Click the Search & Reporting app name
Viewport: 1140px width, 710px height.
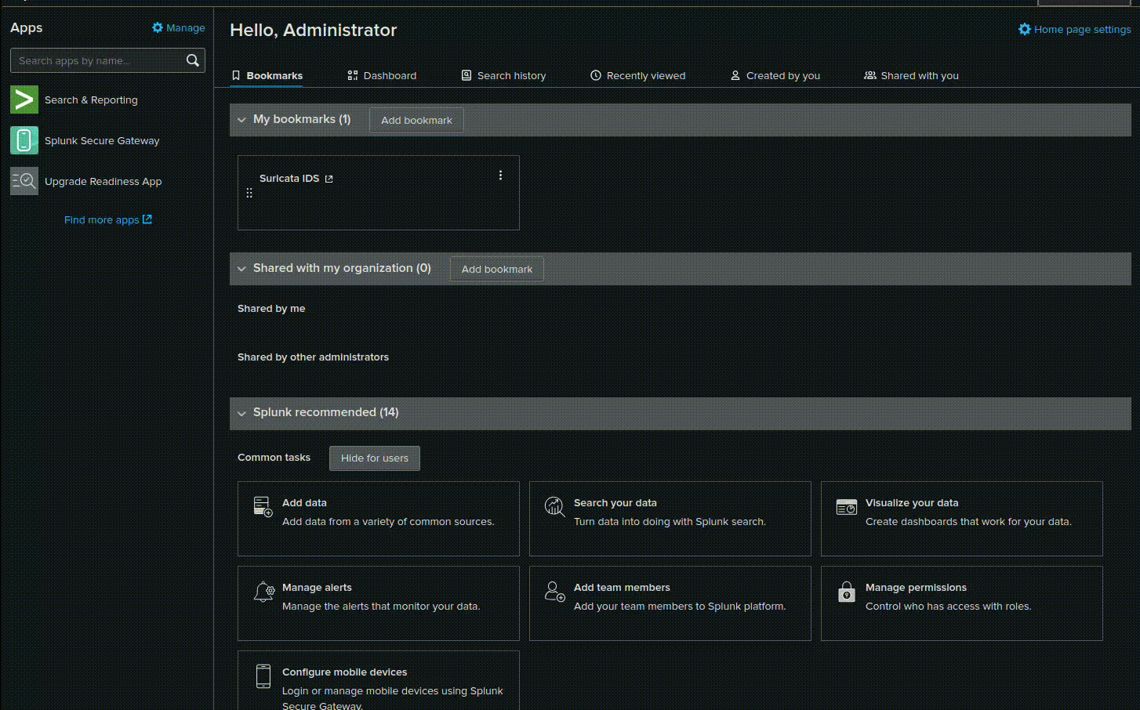coord(91,100)
